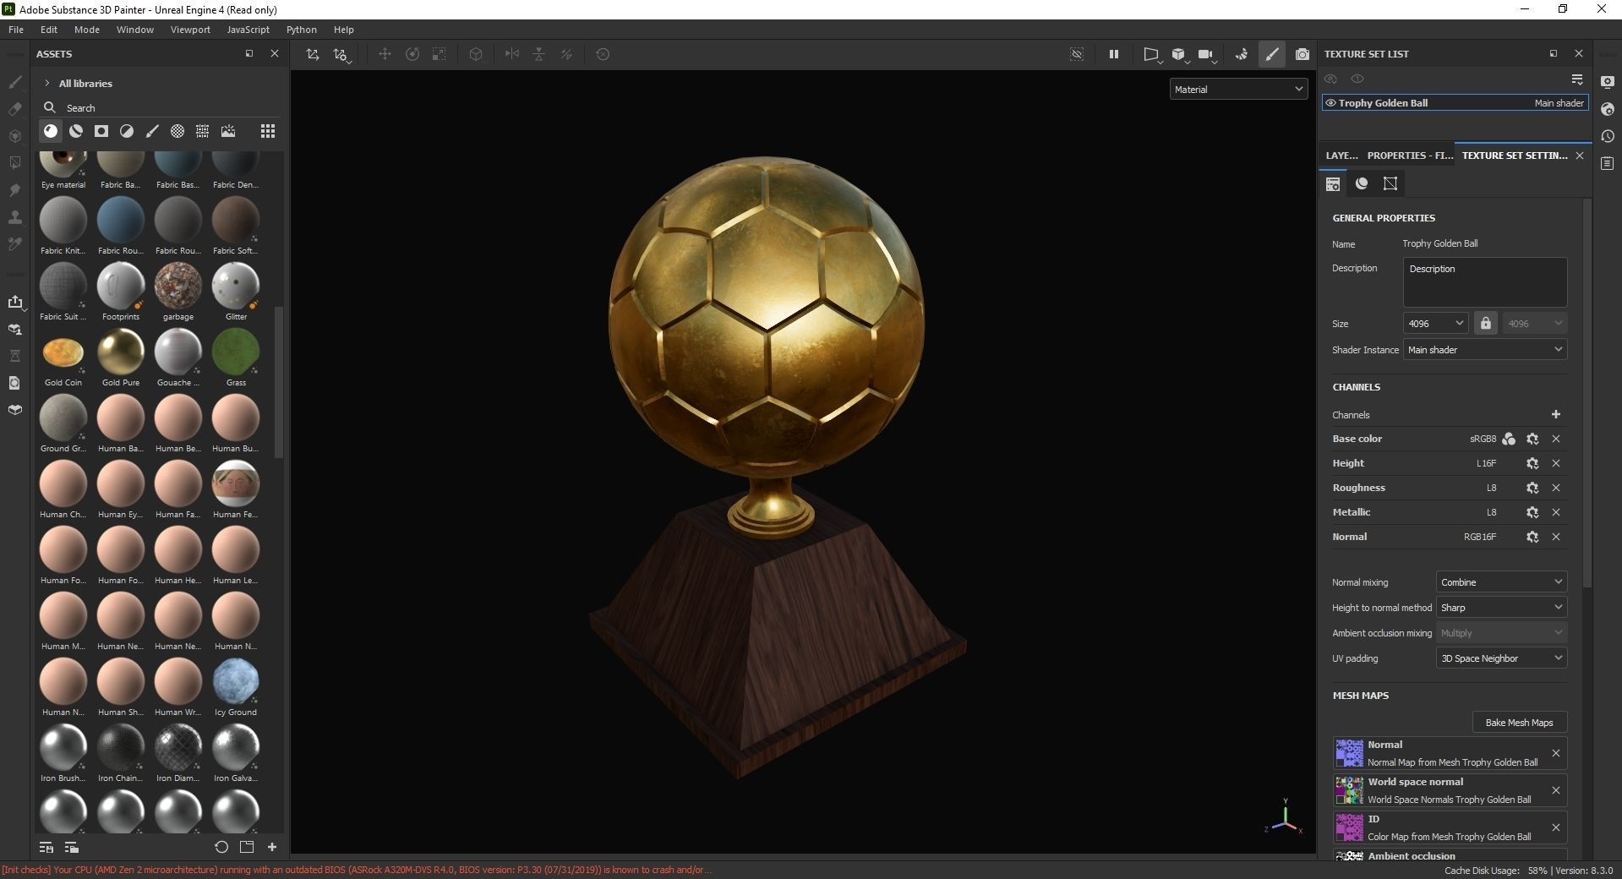Select the Projection tool in left toolbar

[14, 136]
